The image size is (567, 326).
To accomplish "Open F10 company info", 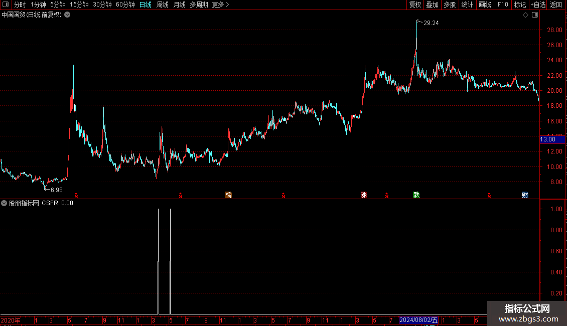I will (x=503, y=5).
